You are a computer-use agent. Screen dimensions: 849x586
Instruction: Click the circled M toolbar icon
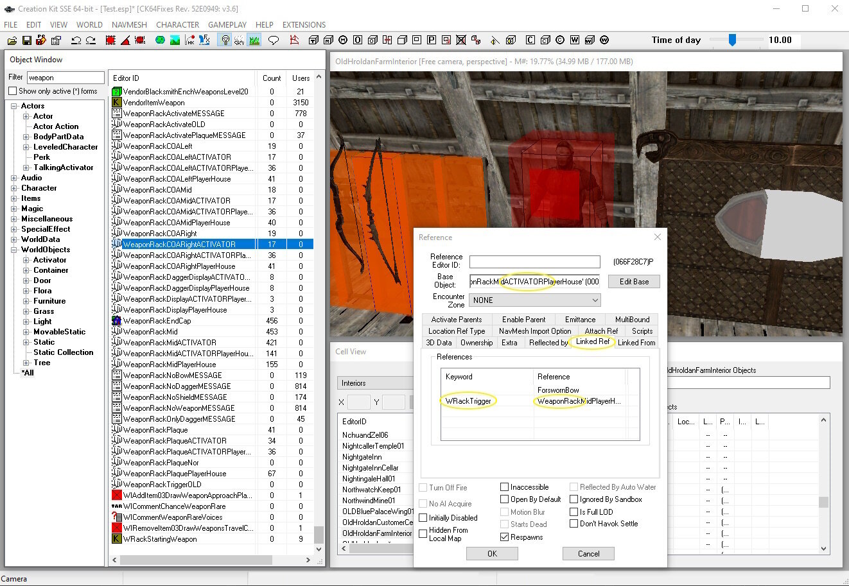pyautogui.click(x=343, y=40)
